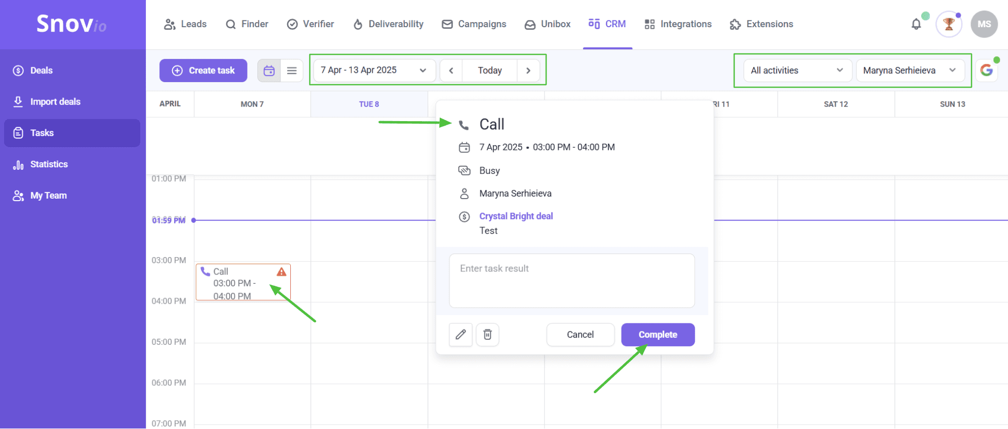Screen dimensions: 1008x429
Task: Click the trophy achievements icon
Action: pos(948,24)
